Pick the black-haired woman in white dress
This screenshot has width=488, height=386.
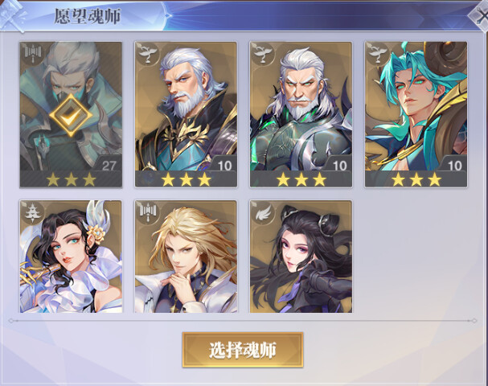pos(71,257)
